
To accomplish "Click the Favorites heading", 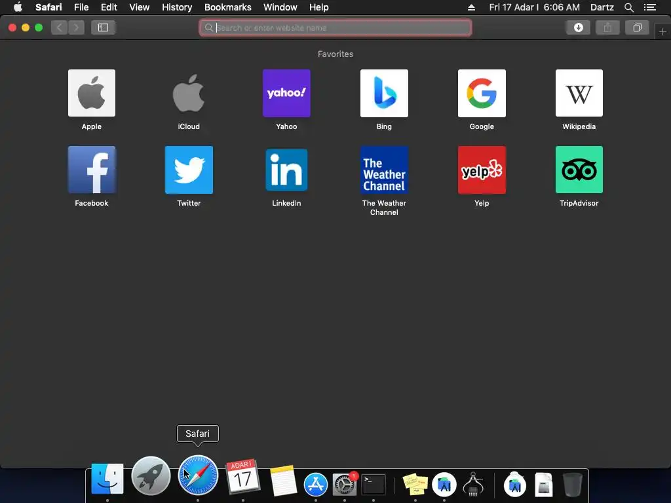I will (335, 54).
